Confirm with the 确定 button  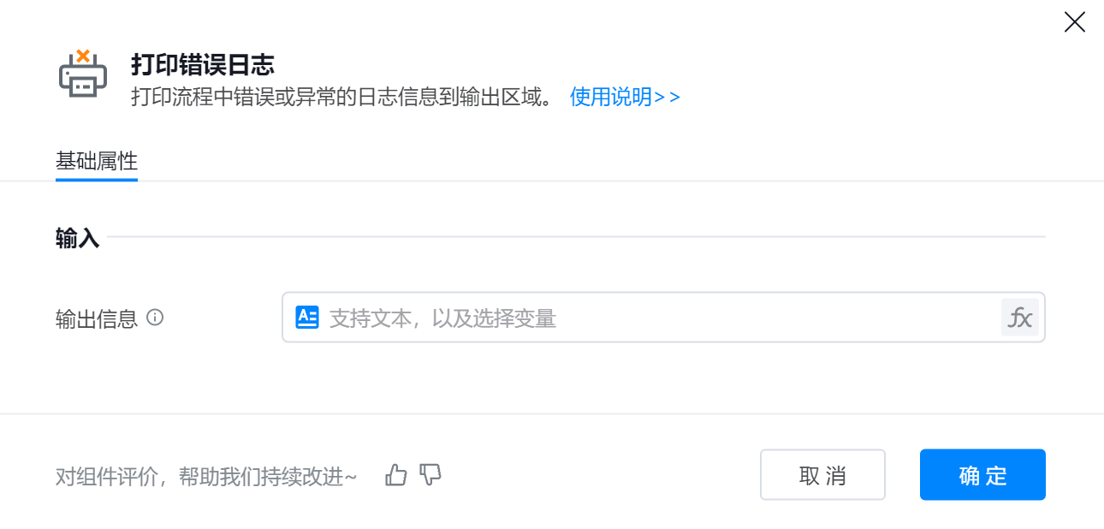click(x=982, y=475)
